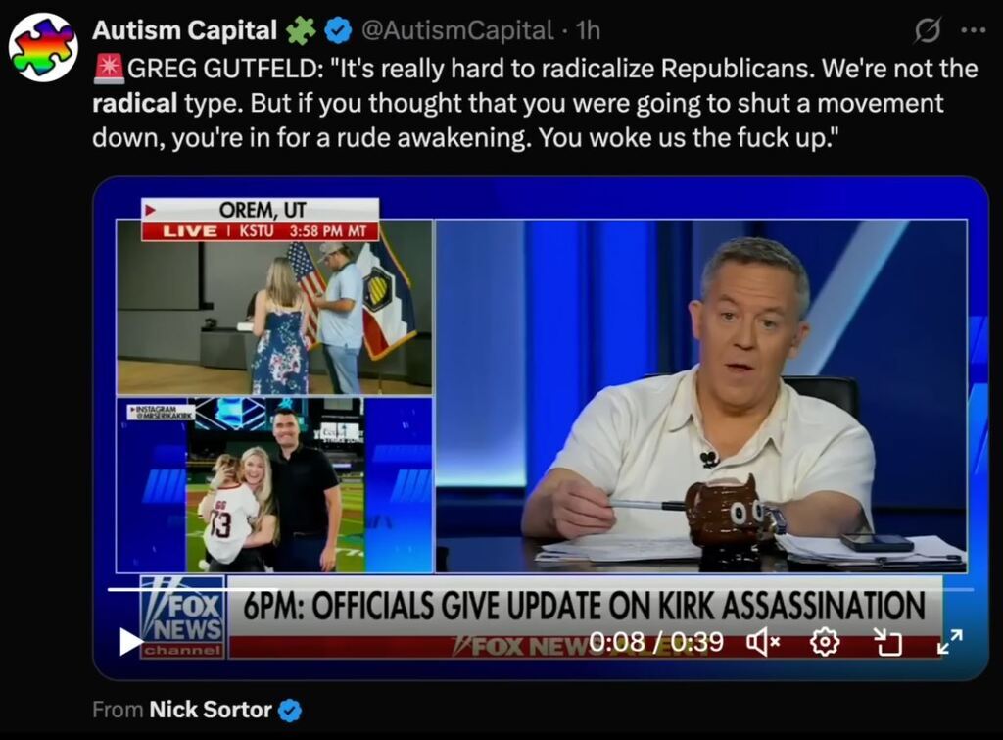Image resolution: width=1003 pixels, height=740 pixels.
Task: Open Nick Sortor's profile from video credit
Action: click(211, 710)
